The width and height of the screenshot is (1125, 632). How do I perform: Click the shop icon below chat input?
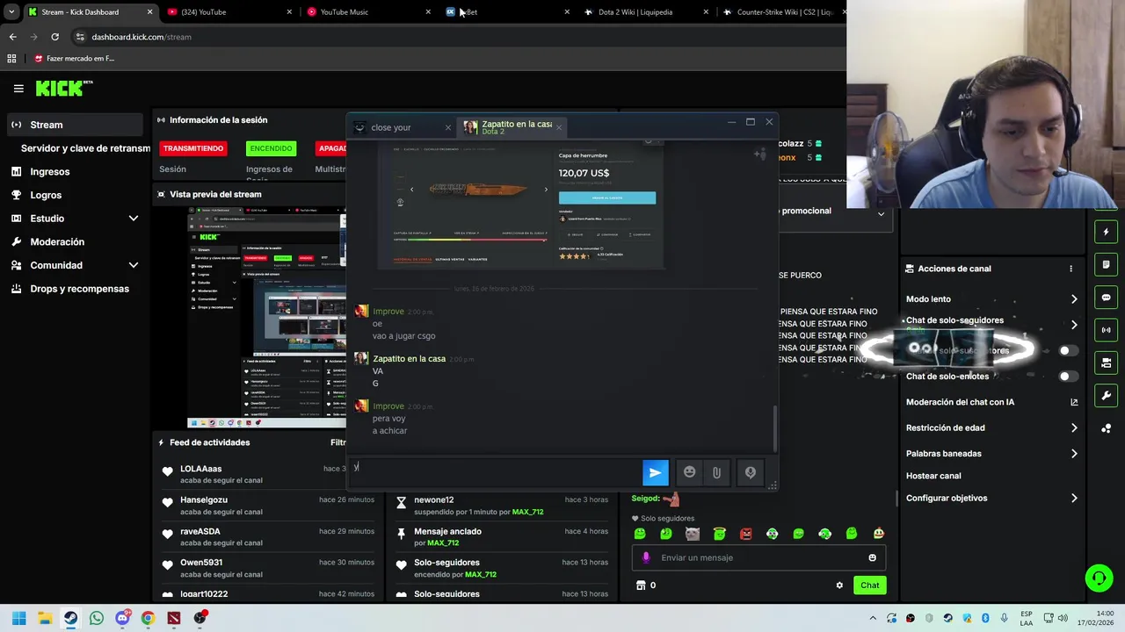(641, 585)
